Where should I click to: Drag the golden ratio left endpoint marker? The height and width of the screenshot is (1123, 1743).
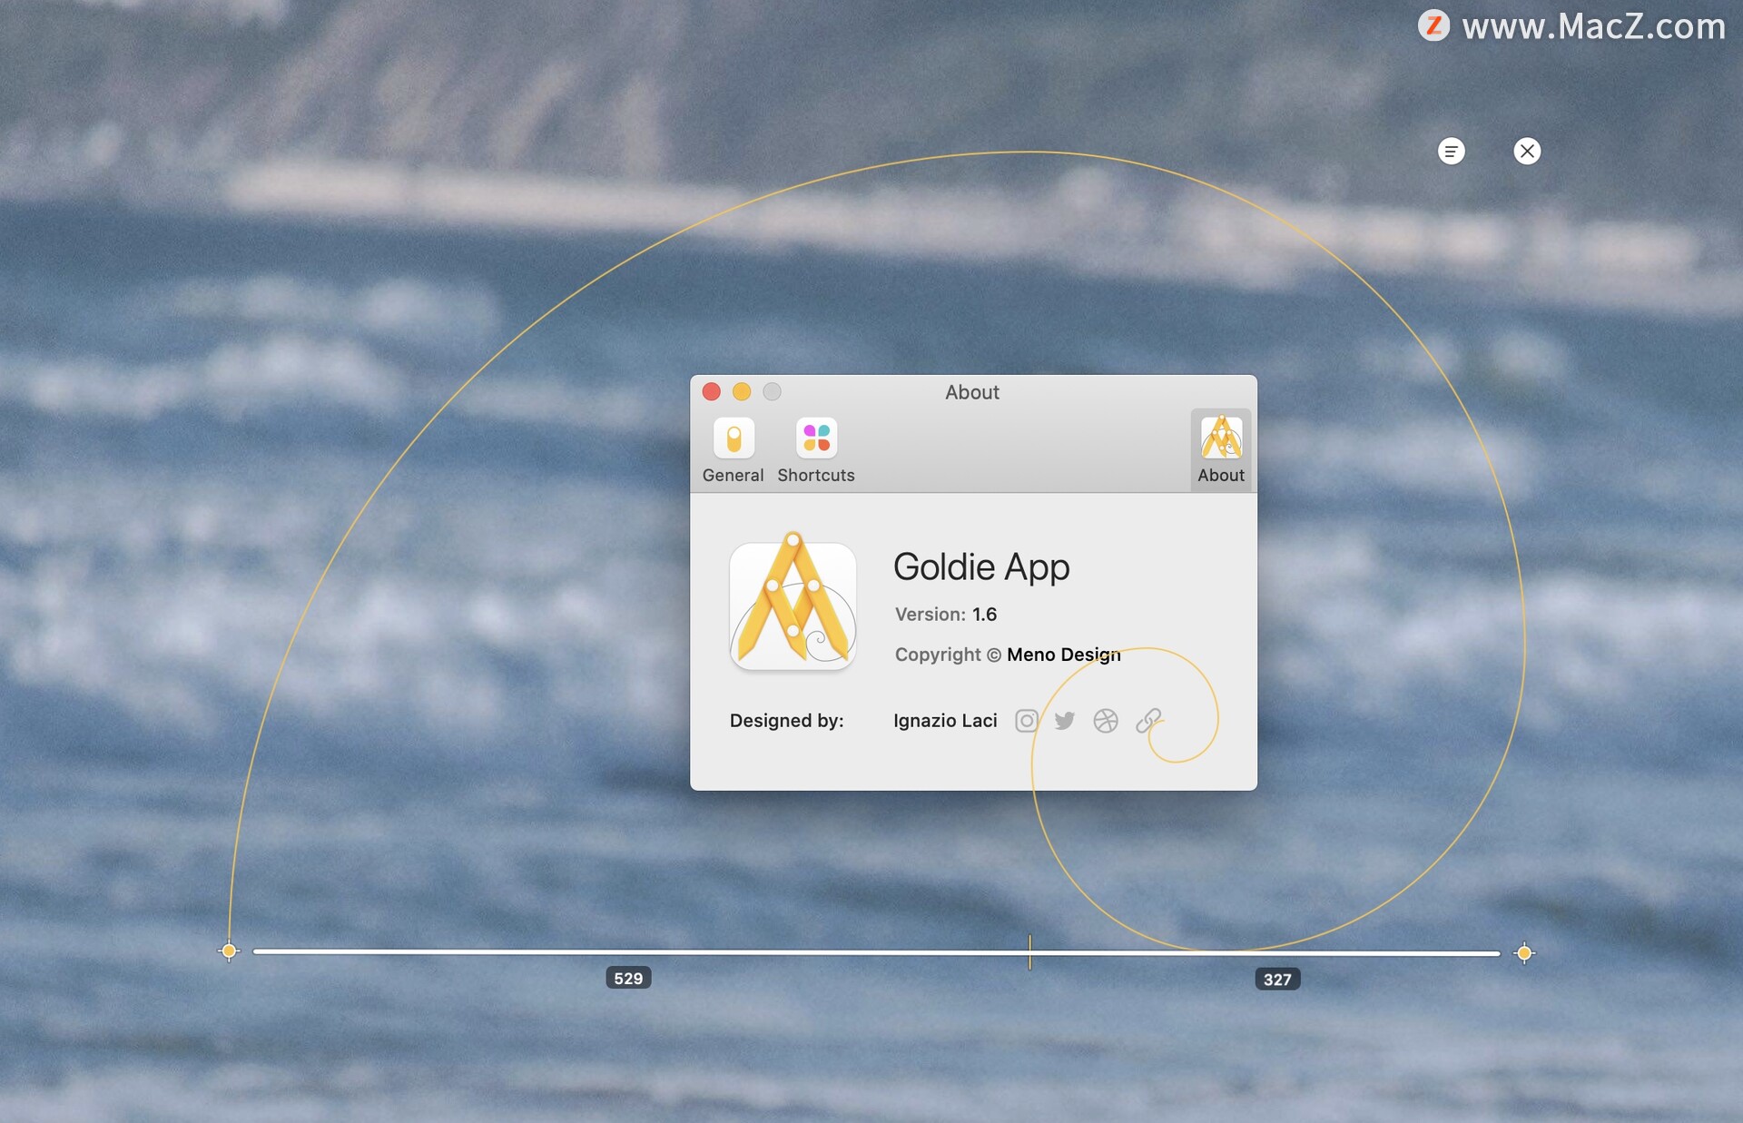(226, 952)
